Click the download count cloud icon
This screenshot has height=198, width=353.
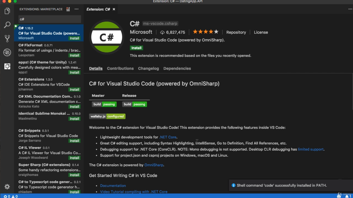click(x=162, y=32)
